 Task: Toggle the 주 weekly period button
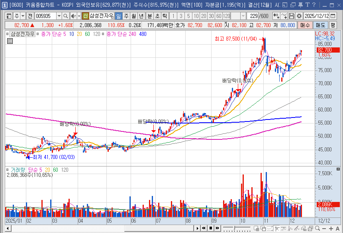coord(126,16)
